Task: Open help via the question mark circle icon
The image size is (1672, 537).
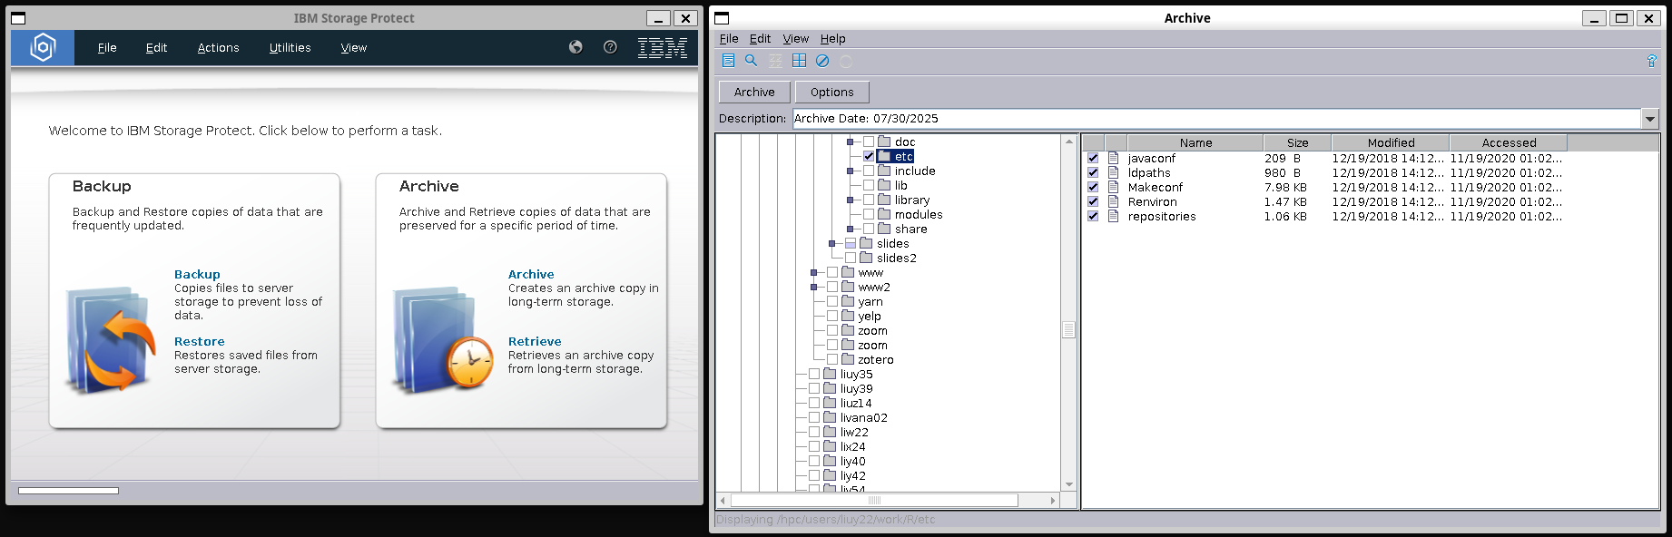Action: pos(610,47)
